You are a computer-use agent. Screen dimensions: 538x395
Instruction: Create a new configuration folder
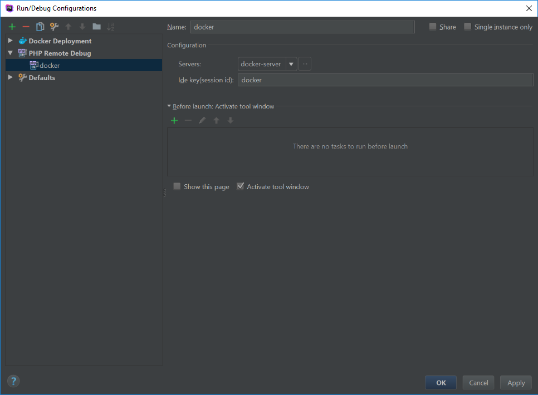click(96, 26)
